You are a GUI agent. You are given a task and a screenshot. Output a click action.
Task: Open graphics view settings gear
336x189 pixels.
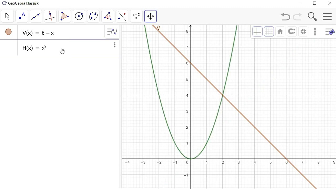(x=303, y=32)
